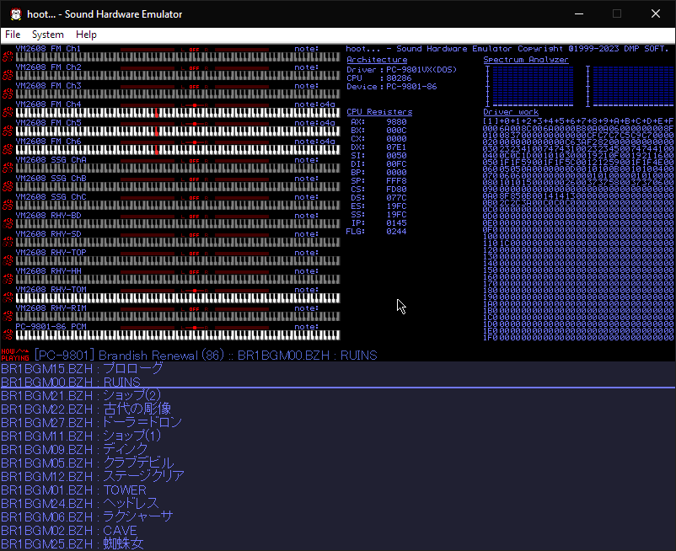This screenshot has width=676, height=551.
Task: Click the channel icon beside YM2608 FM Ch1
Action: pyautogui.click(x=7, y=55)
